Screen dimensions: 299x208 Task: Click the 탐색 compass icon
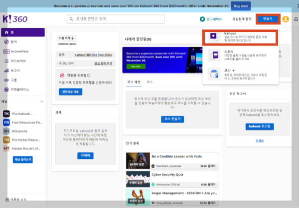(x=6, y=42)
